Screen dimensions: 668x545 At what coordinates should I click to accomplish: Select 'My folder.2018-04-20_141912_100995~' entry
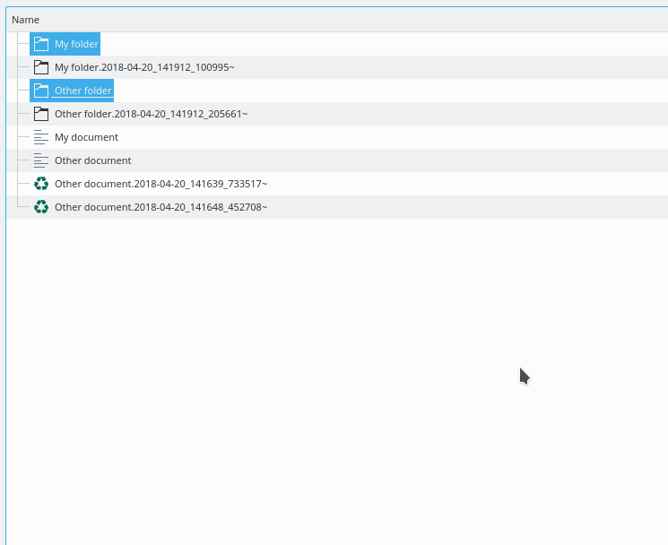[144, 67]
